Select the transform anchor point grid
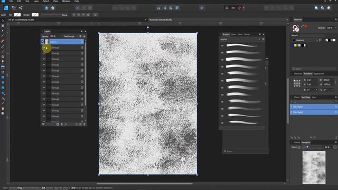The image size is (338, 190). pos(297,83)
